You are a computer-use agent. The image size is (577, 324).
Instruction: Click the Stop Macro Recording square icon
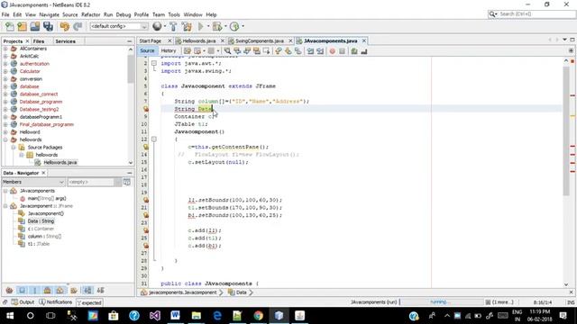pyautogui.click(x=342, y=51)
